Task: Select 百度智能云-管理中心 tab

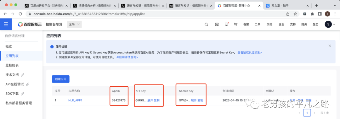Action: [x=239, y=6]
